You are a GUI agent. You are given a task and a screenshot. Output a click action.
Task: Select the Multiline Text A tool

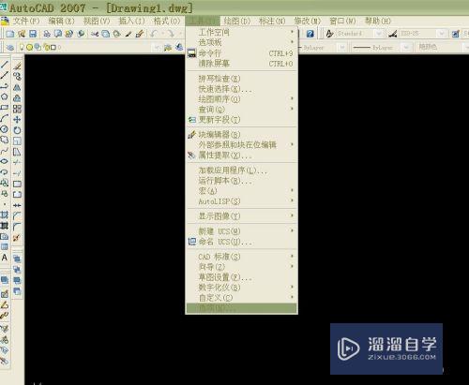[x=5, y=258]
